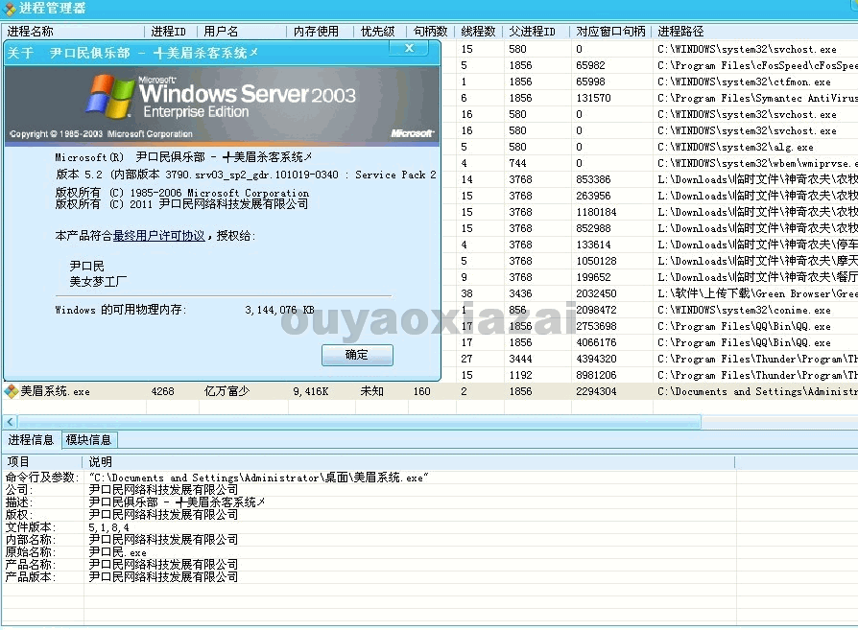This screenshot has height=630, width=858.
Task: Click the 命令行及参数 detail row label
Action: [42, 478]
